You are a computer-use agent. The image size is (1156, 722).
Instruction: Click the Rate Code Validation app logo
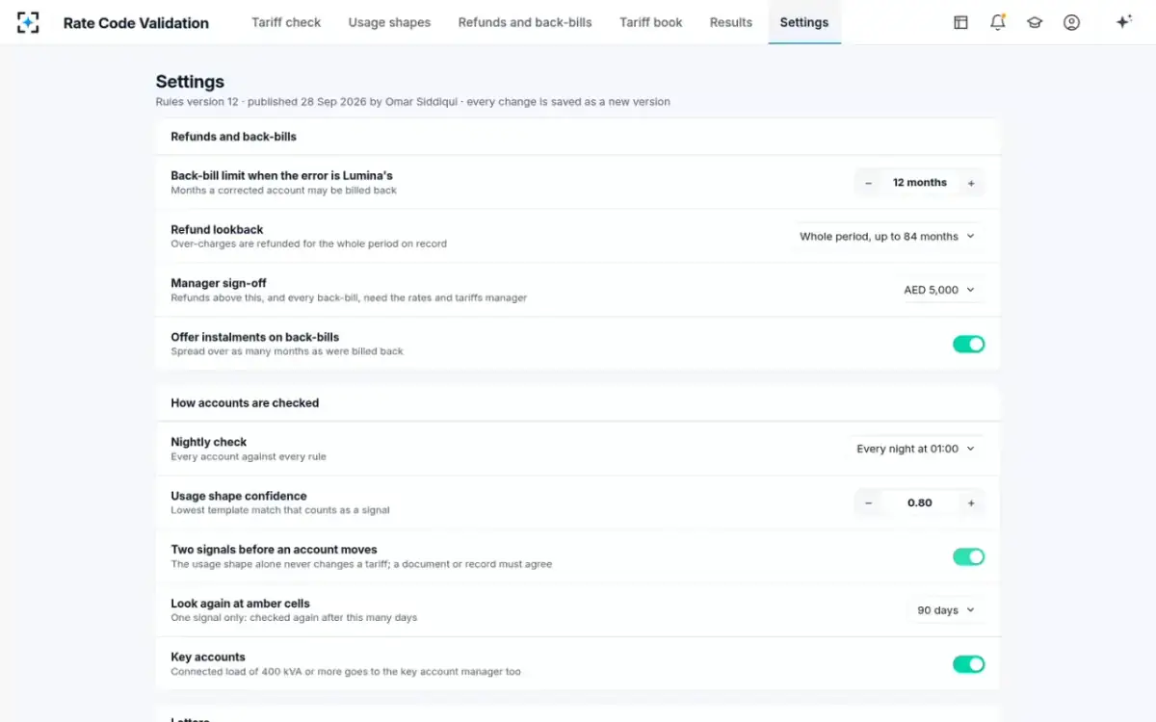coord(29,22)
